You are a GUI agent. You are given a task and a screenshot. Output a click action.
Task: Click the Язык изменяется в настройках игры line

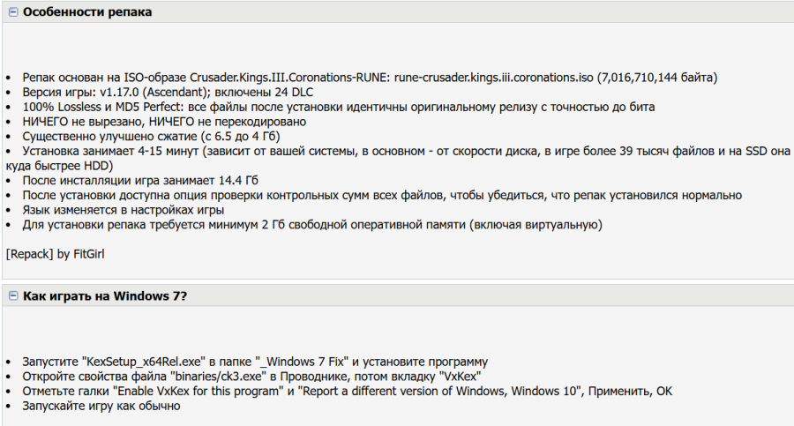coord(123,210)
